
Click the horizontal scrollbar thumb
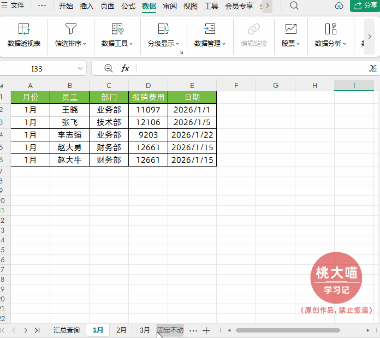(x=288, y=330)
